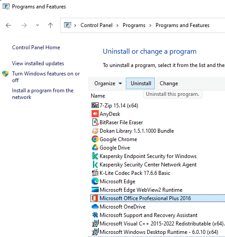
Task: Click the AnyDesk red icon
Action: [95, 114]
